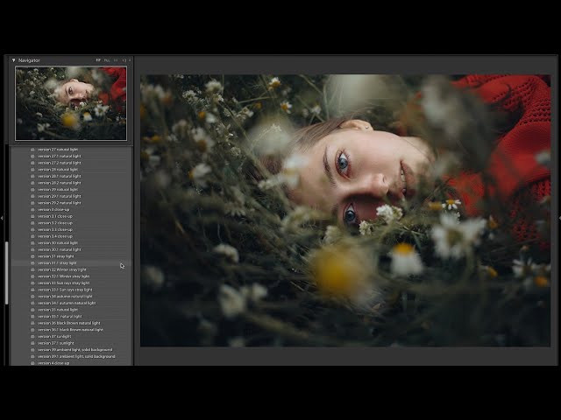Open the Navigator zoom ratio dropdown arrows
The width and height of the screenshot is (561, 420).
[130, 60]
